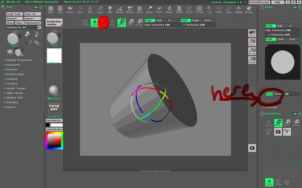This screenshot has width=302, height=188.
Task: Open the Material palette icon
Action: [x=130, y=9]
